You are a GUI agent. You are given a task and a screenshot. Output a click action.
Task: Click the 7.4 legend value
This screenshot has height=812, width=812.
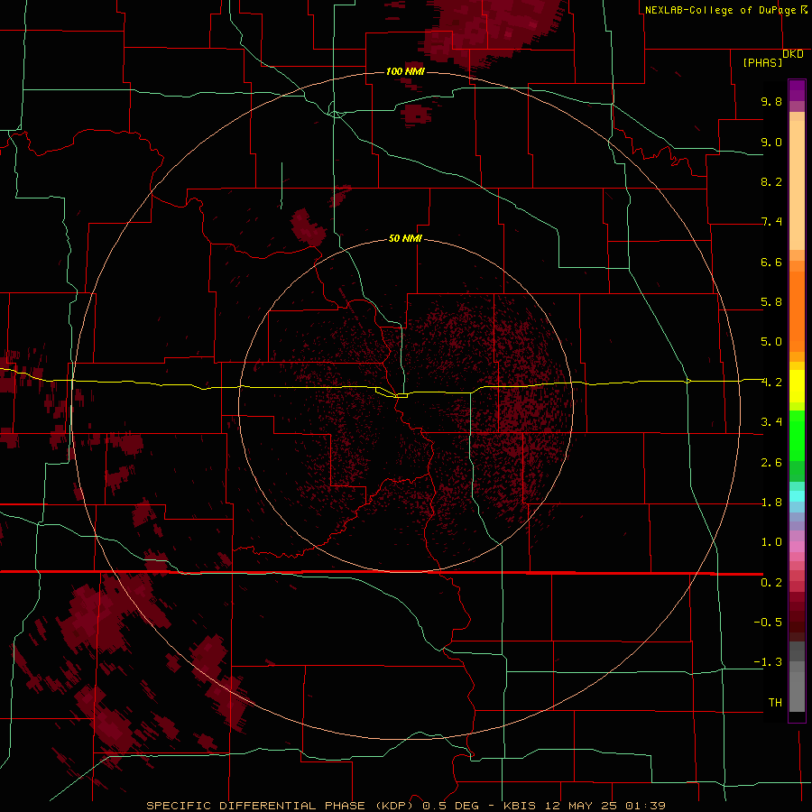(x=771, y=222)
